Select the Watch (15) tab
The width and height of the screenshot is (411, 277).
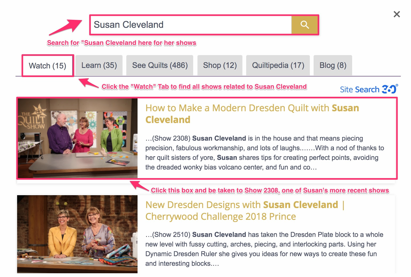click(48, 66)
